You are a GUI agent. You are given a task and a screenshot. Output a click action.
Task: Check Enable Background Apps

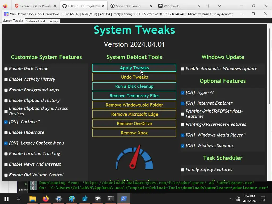(6, 90)
